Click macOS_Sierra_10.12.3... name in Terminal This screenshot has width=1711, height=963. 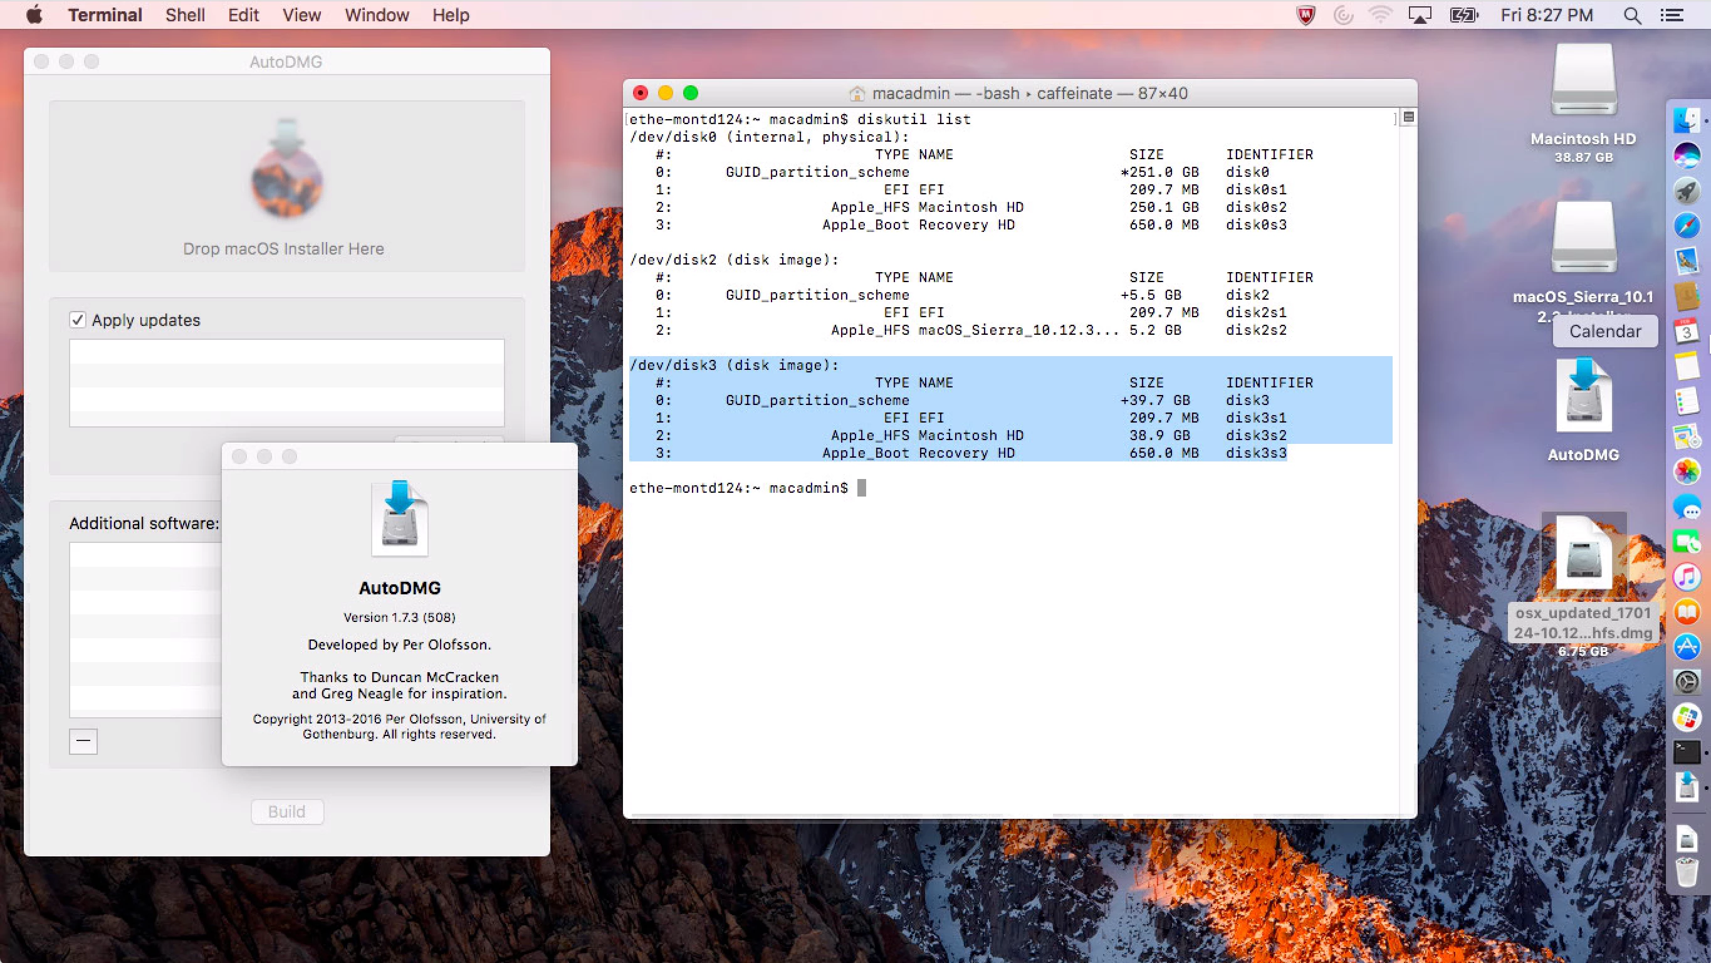click(1019, 330)
